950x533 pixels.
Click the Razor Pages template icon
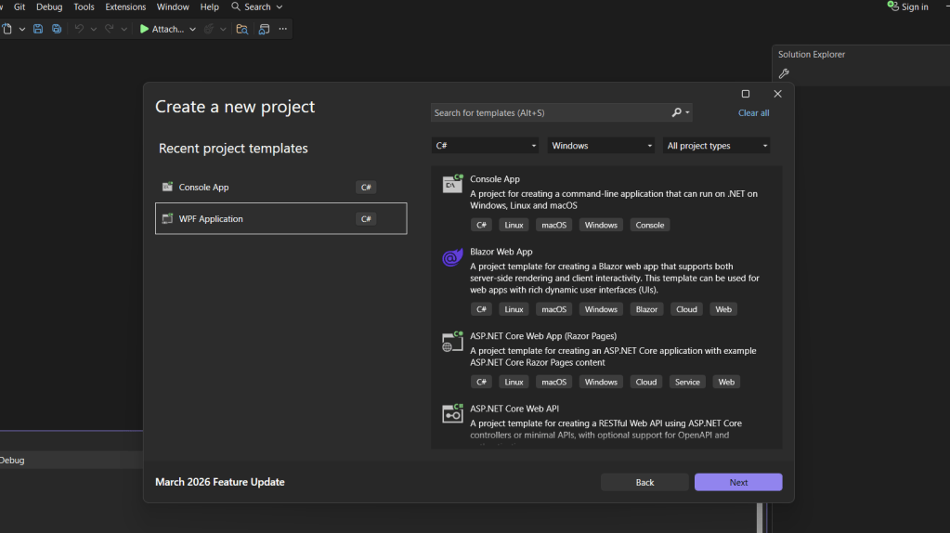coord(452,342)
